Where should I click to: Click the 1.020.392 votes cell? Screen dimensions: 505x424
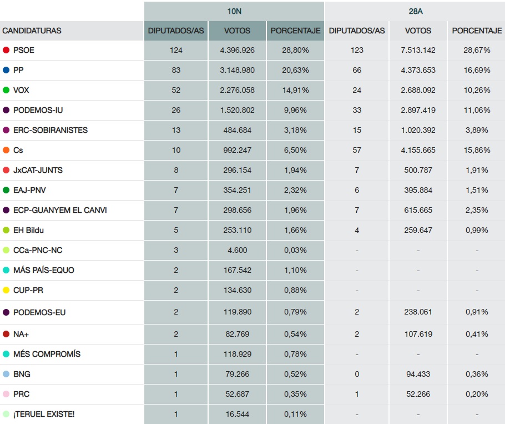tap(418, 130)
